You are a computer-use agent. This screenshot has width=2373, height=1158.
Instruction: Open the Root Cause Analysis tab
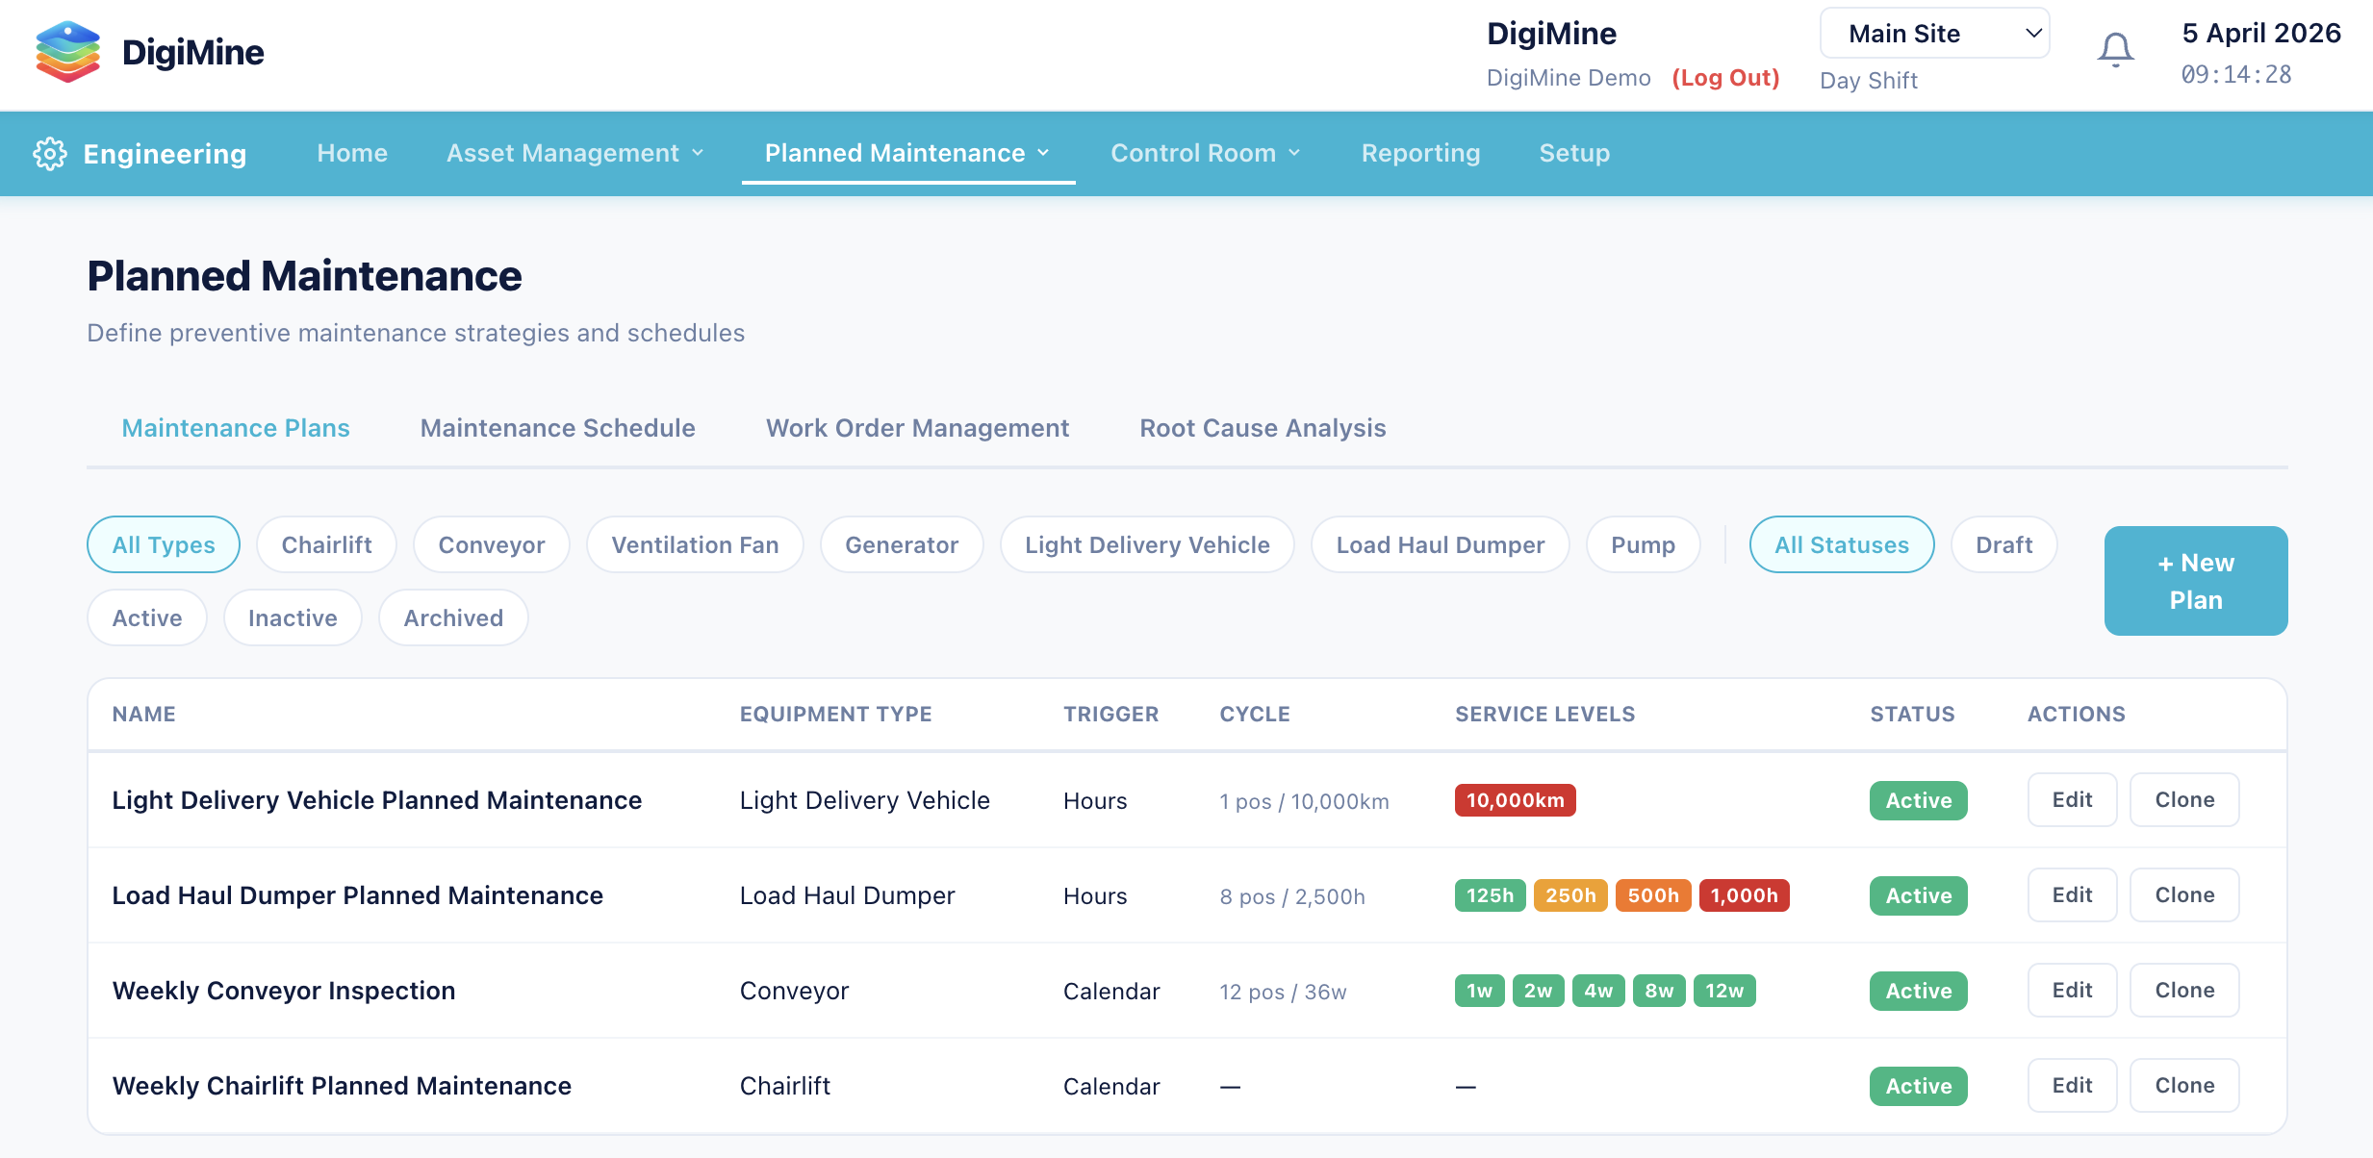point(1263,428)
